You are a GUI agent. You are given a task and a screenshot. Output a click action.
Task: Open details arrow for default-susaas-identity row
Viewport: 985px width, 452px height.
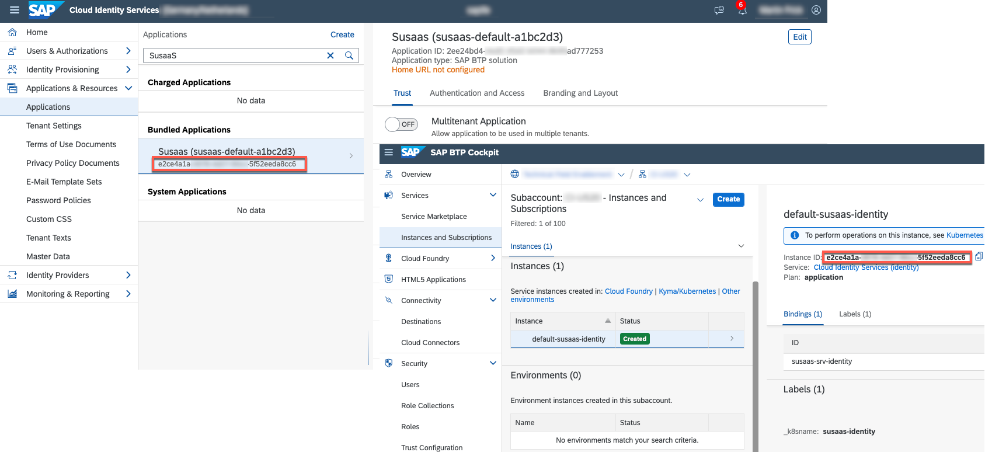pos(732,339)
